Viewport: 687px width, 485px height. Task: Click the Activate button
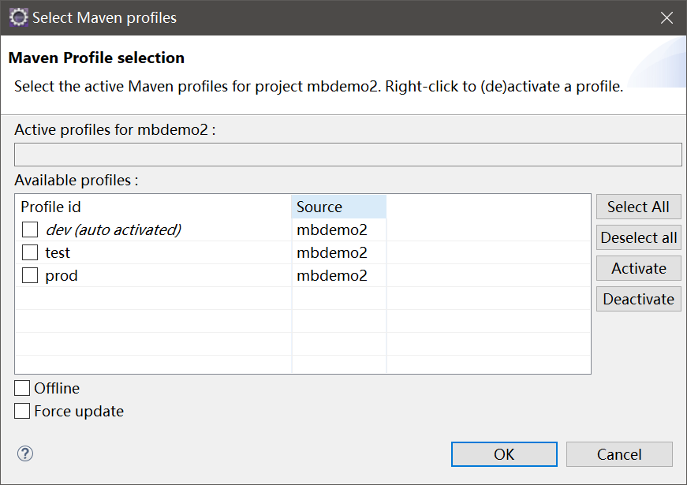tap(638, 268)
